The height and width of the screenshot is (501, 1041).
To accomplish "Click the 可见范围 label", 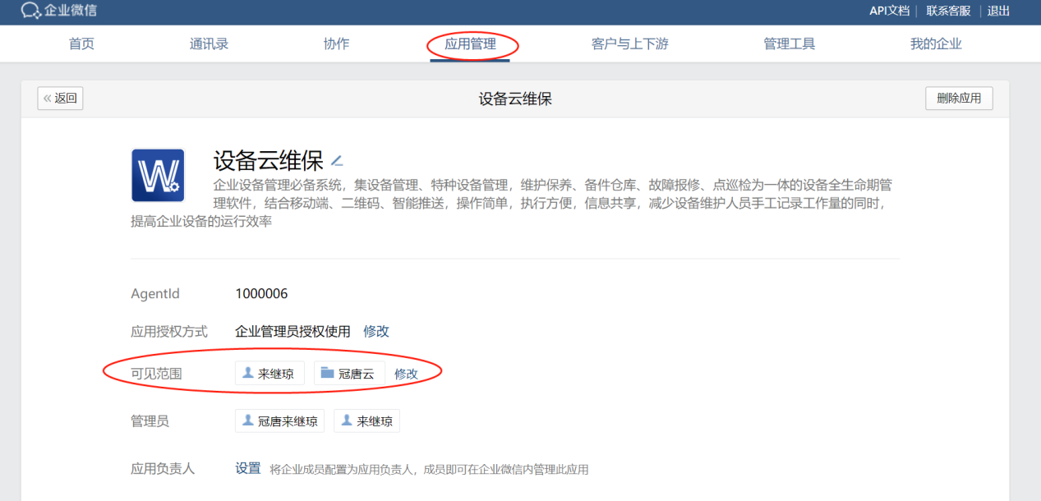I will point(156,375).
